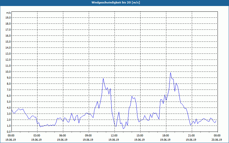Click the 0,0 y-axis label
229x143 pixels.
tap(9, 132)
